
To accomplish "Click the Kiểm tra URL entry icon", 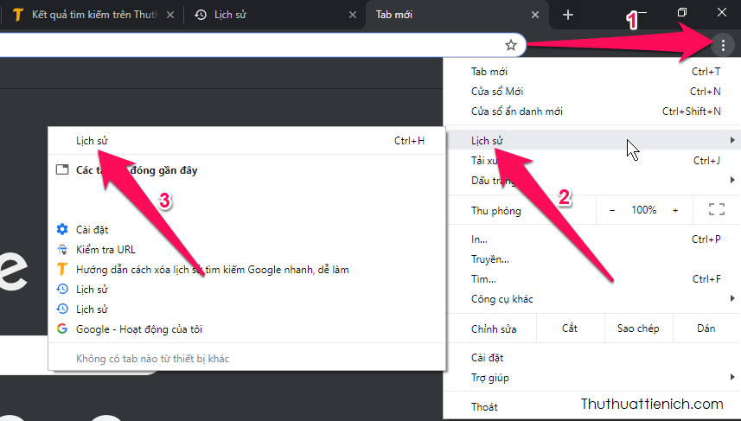I will tap(62, 250).
